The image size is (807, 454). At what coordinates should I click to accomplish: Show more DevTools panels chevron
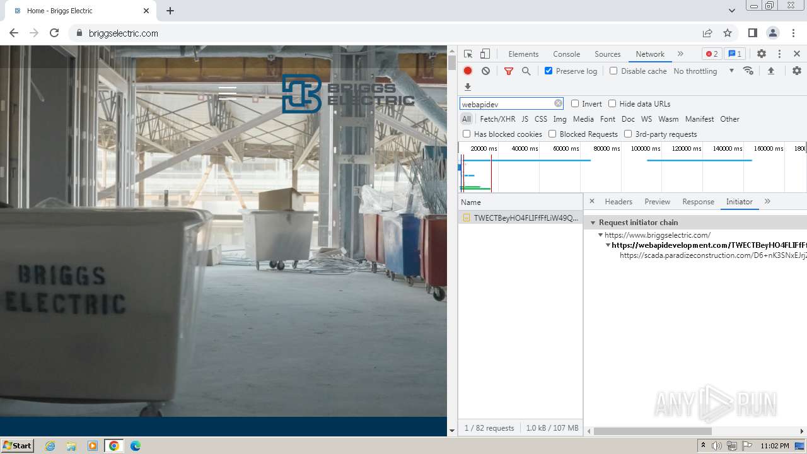pos(680,54)
